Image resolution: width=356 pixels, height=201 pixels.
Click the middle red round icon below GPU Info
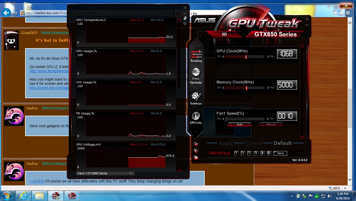pyautogui.click(x=196, y=151)
